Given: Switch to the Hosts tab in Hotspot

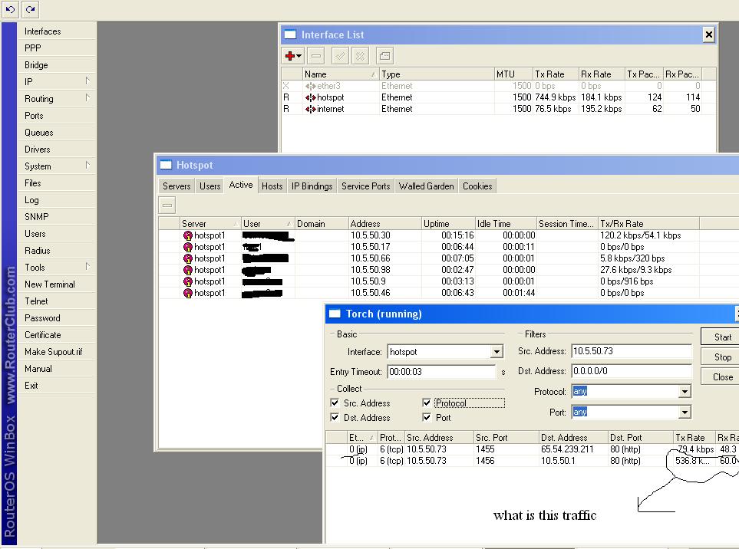Looking at the screenshot, I should pos(272,186).
